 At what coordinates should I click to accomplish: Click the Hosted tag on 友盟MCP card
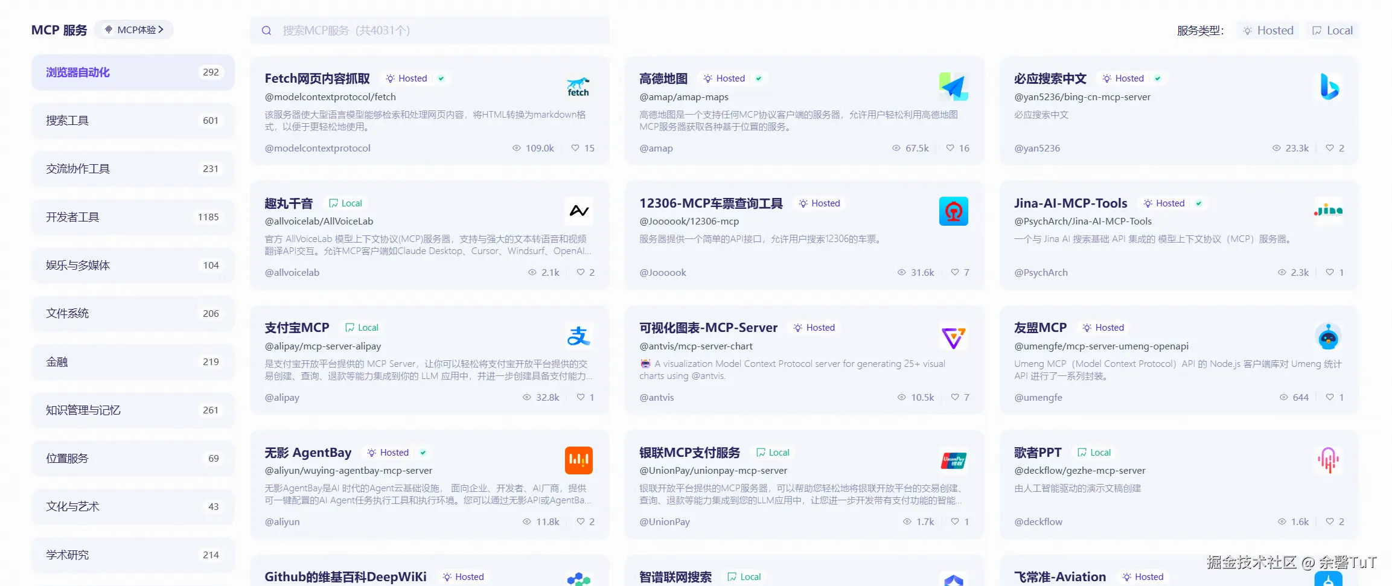pyautogui.click(x=1103, y=328)
